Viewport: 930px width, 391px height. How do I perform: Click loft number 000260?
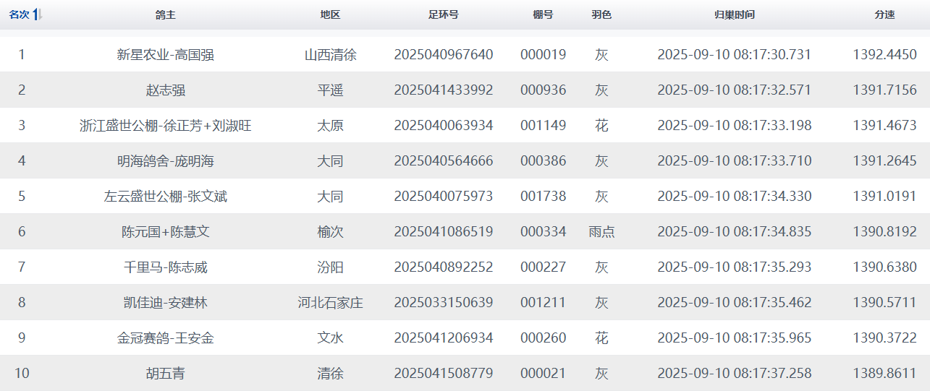[x=543, y=338]
